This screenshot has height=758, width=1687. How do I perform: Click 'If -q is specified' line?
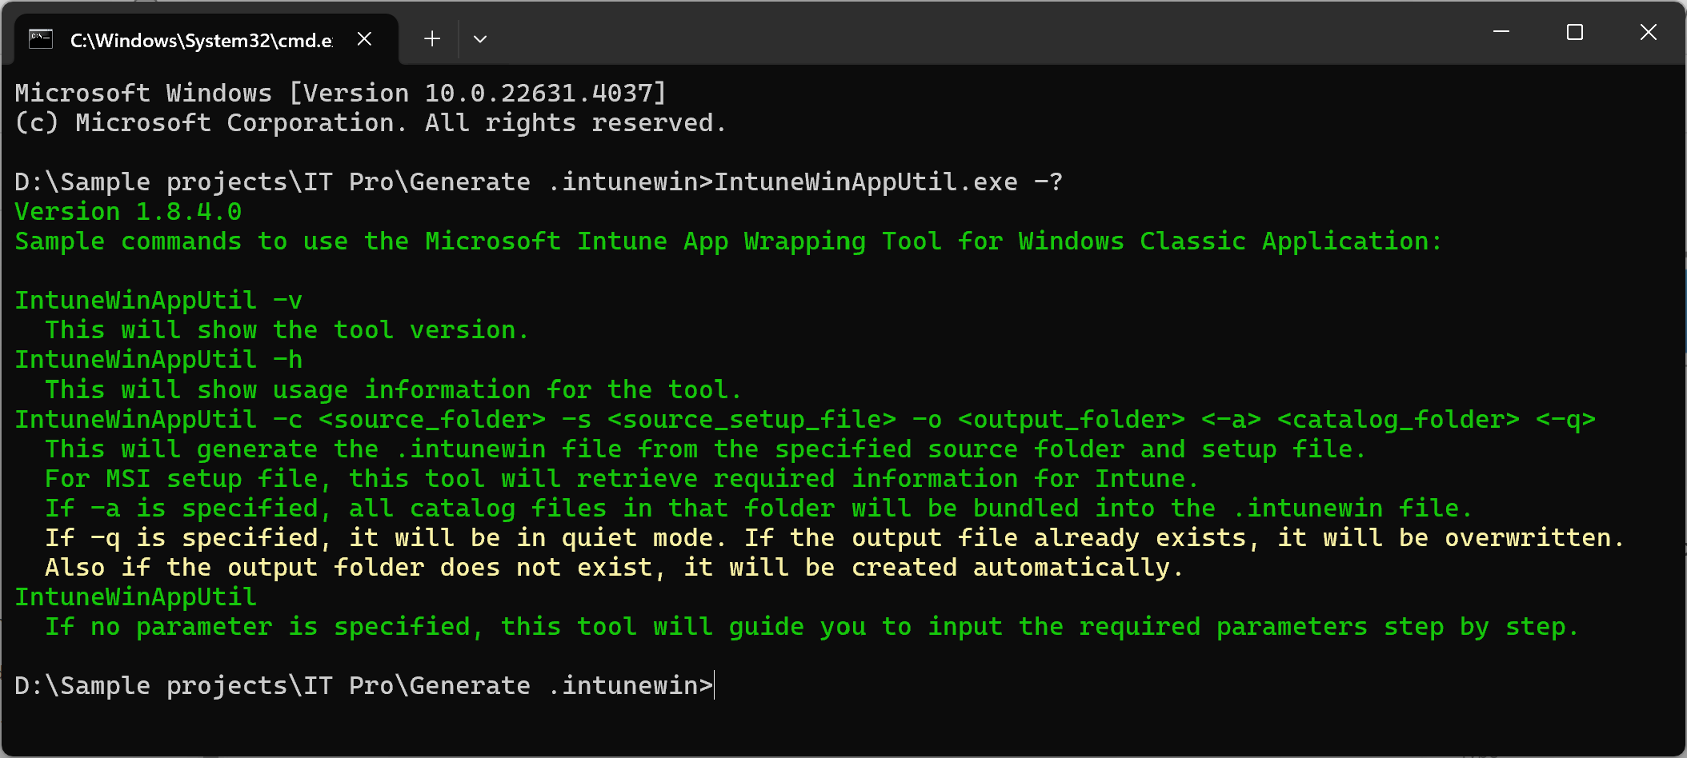click(835, 537)
